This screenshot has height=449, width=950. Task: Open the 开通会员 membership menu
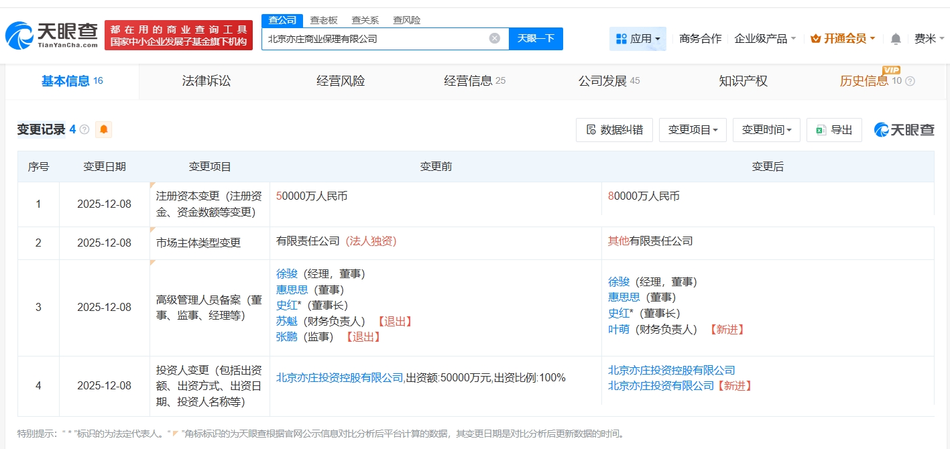tap(843, 39)
